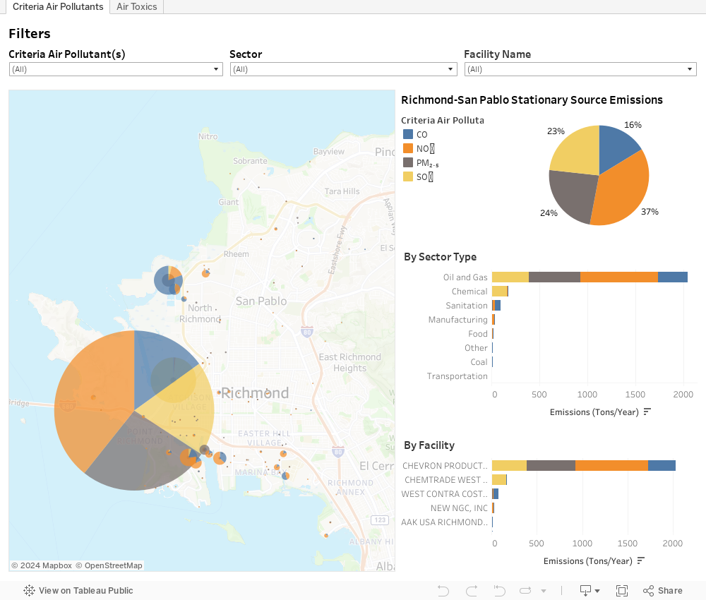Click yellow segment of Oil and Gas bar
706x600 pixels.
(x=510, y=277)
